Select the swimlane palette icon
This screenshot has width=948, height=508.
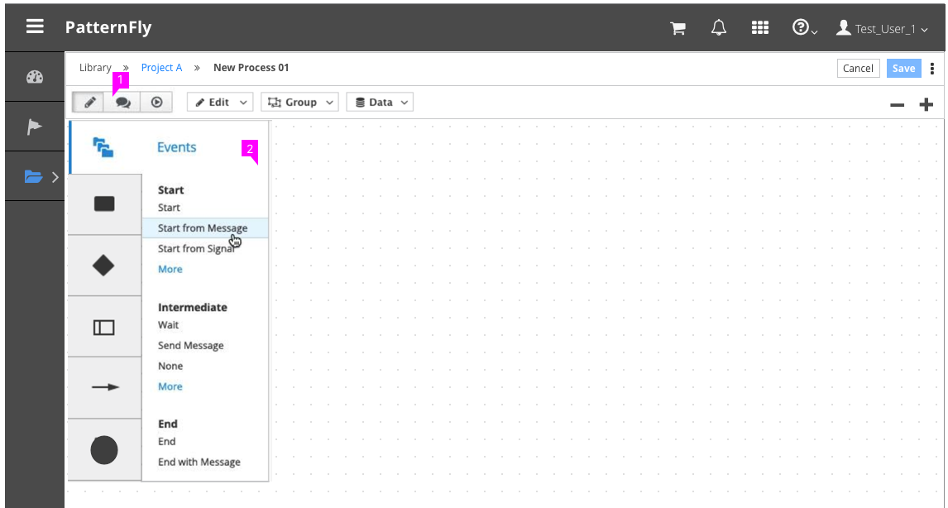pos(104,327)
